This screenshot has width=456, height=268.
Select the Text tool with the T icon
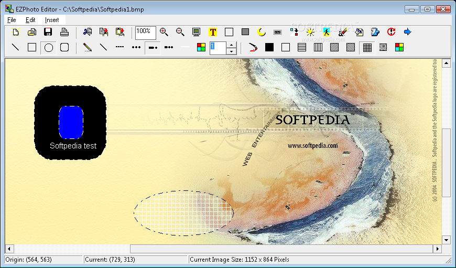(x=213, y=32)
